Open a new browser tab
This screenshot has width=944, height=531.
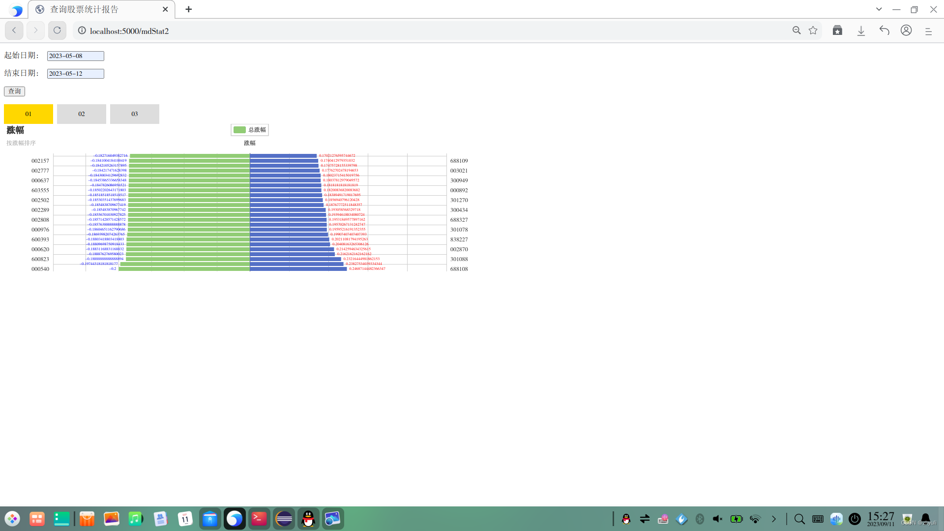click(188, 9)
